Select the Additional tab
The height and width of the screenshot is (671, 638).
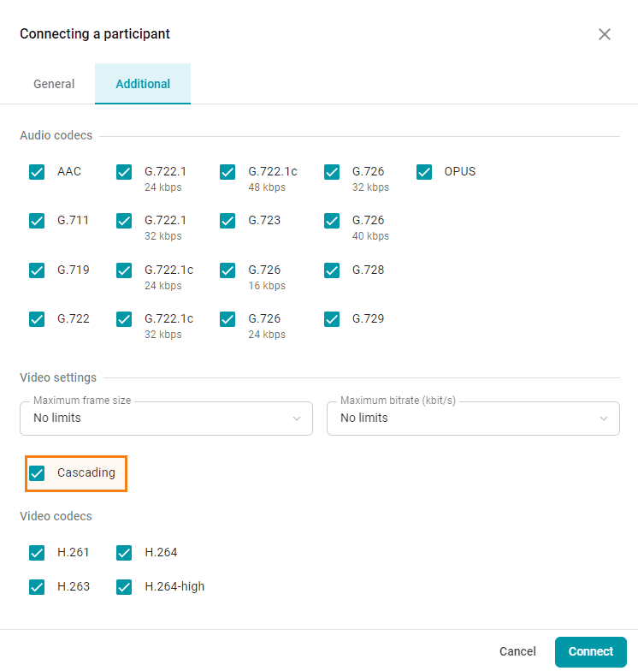(x=143, y=84)
